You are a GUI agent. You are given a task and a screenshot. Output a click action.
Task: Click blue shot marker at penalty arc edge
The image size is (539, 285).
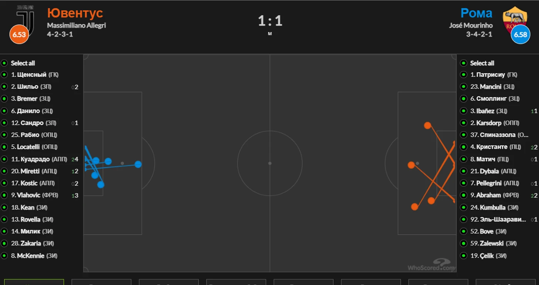point(138,164)
